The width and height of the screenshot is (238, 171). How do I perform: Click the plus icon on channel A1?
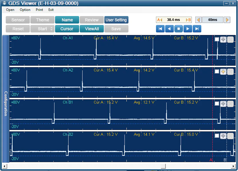(x=223, y=40)
